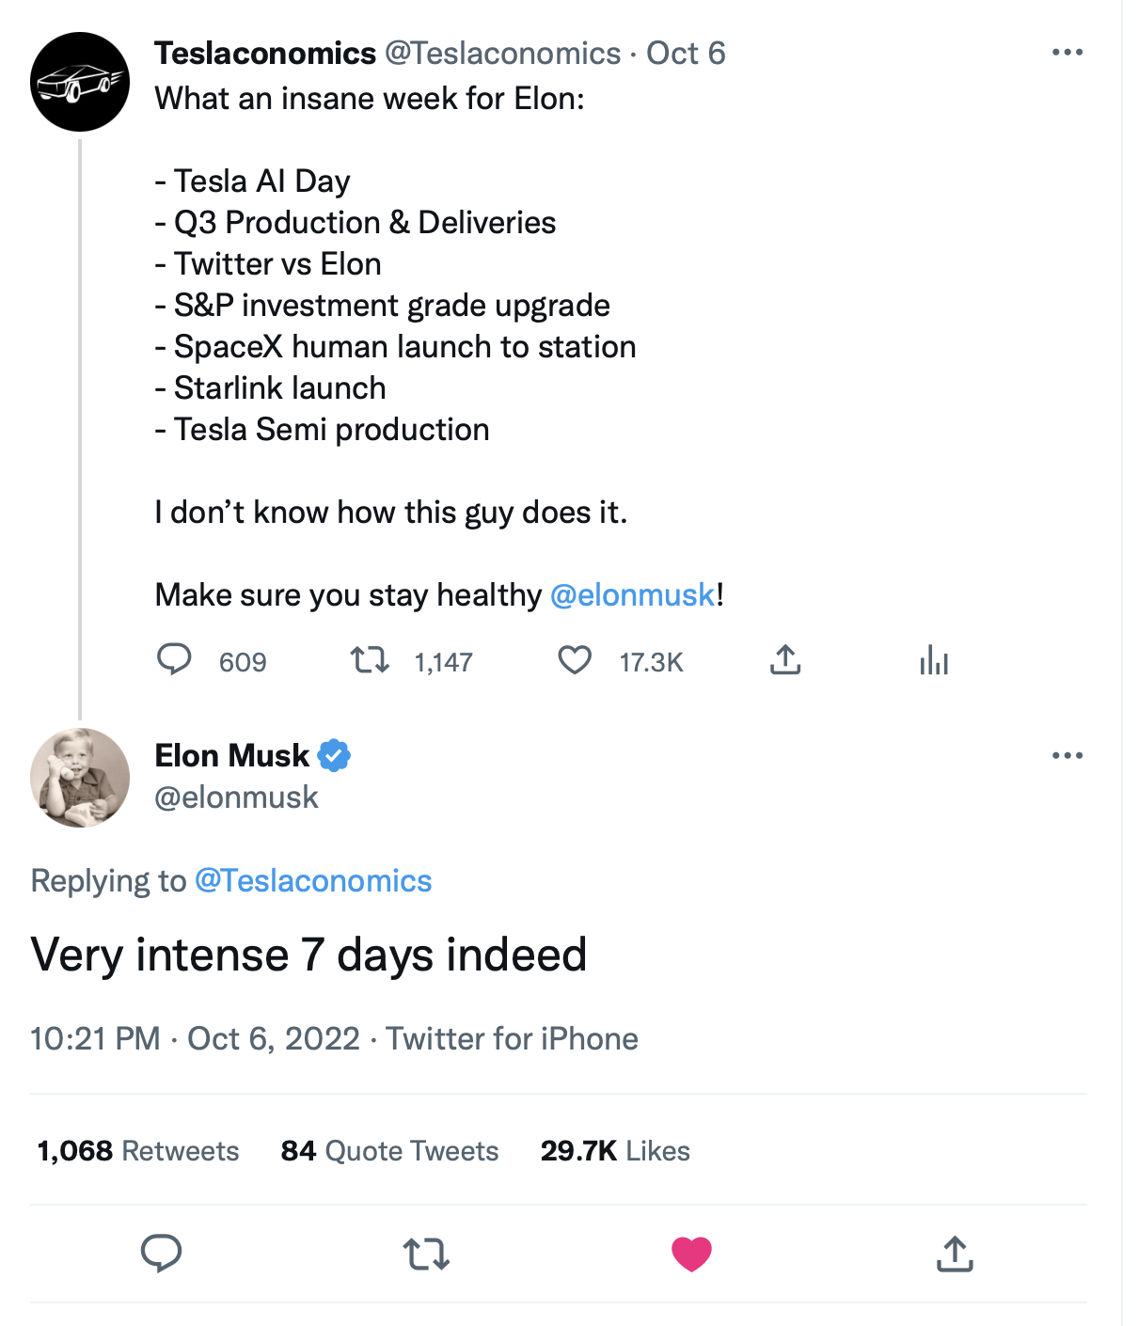Viewport: 1138px width, 1326px height.
Task: Reply to Elon Musk's tweet
Action: [161, 1254]
